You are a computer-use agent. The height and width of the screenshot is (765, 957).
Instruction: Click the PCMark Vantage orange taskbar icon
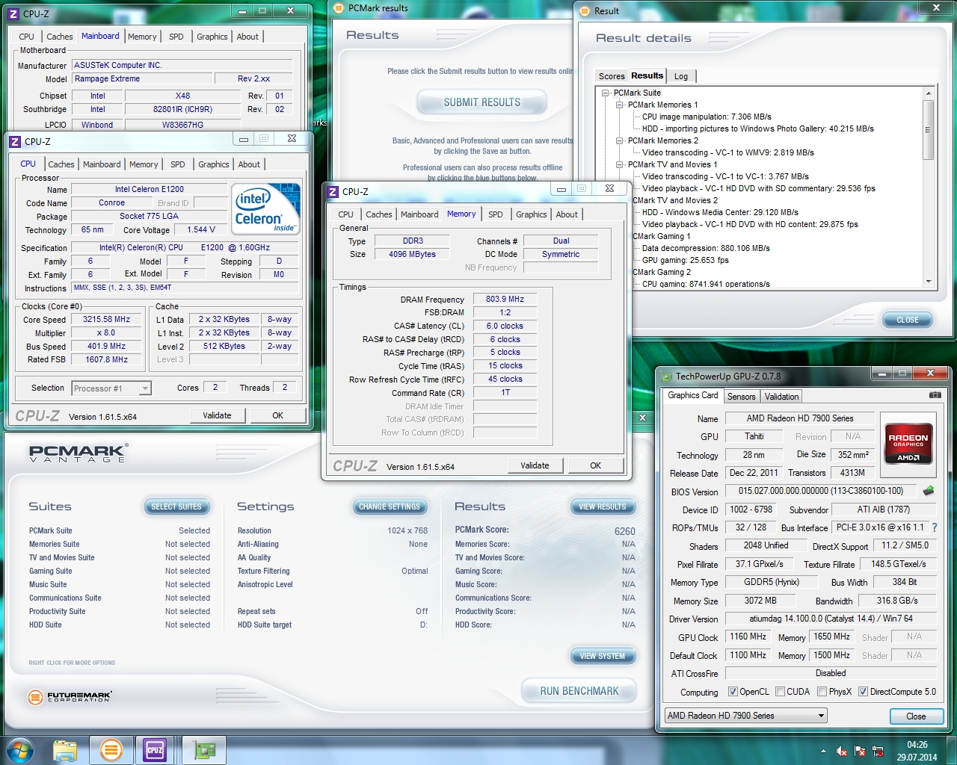point(111,750)
